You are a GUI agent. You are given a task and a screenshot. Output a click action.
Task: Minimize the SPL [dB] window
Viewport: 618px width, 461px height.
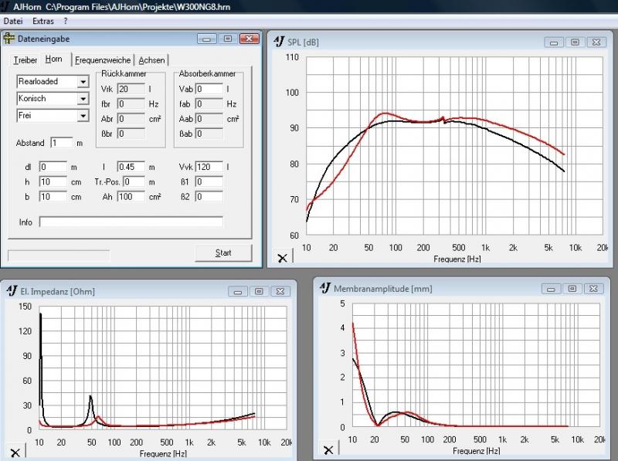click(554, 42)
